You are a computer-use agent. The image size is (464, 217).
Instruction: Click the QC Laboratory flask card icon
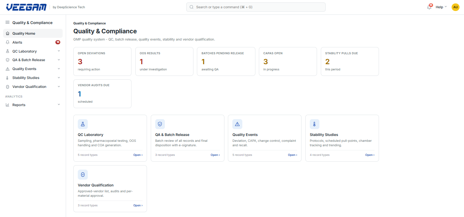83,124
